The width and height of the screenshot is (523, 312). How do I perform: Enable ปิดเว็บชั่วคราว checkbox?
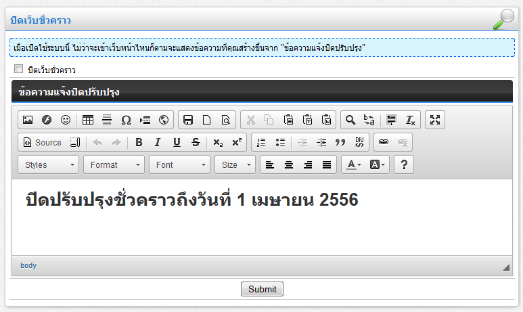19,69
